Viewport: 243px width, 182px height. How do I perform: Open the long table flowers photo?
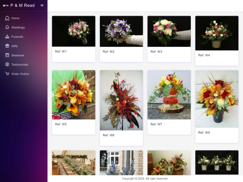point(74,163)
